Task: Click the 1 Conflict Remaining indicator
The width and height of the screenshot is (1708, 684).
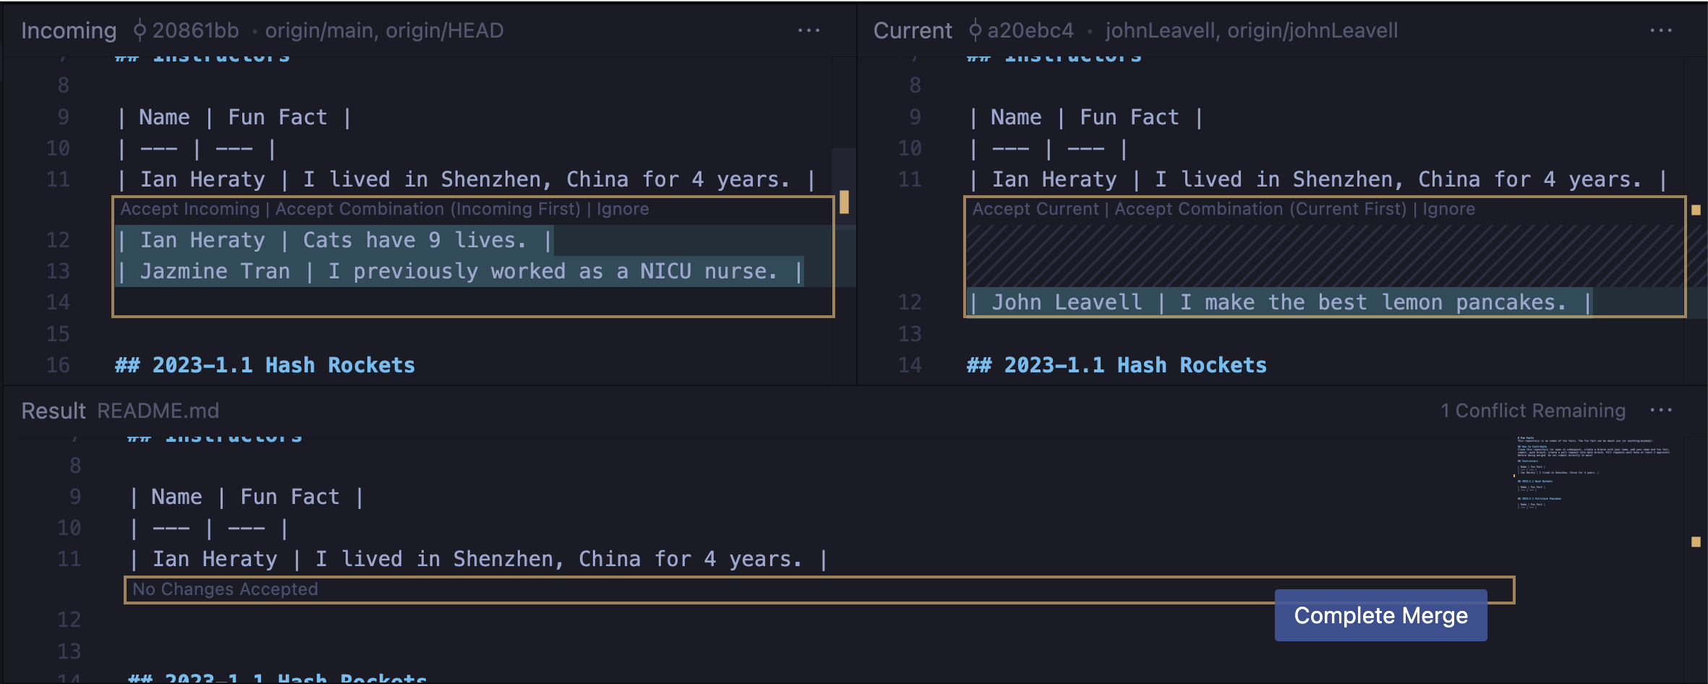Action: pos(1532,411)
